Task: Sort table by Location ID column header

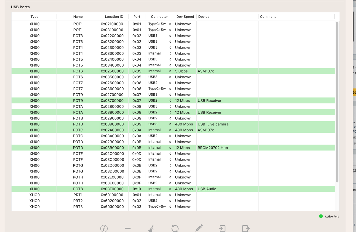Action: pyautogui.click(x=114, y=17)
